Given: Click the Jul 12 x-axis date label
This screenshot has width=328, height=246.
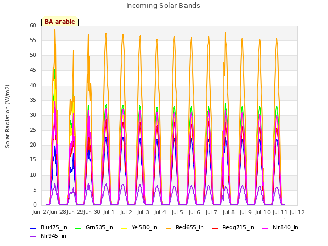Looking at the screenshot, I should tap(297, 212).
